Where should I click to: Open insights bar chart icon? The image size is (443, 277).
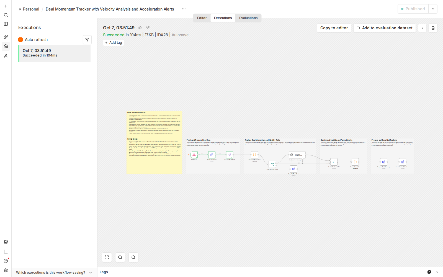pyautogui.click(x=6, y=252)
